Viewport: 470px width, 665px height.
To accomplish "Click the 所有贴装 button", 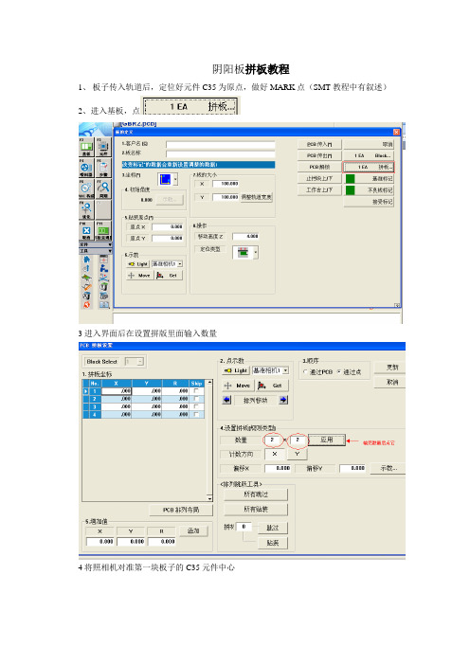I will [256, 509].
